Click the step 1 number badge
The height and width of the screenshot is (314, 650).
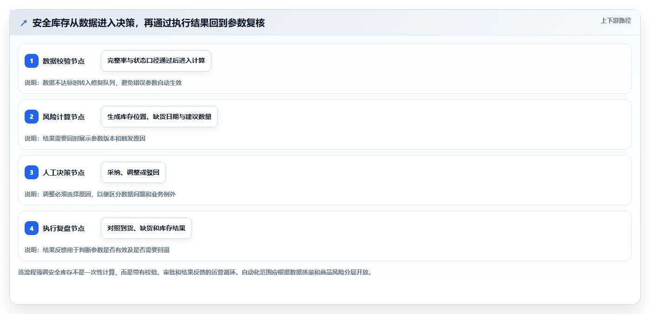click(32, 61)
